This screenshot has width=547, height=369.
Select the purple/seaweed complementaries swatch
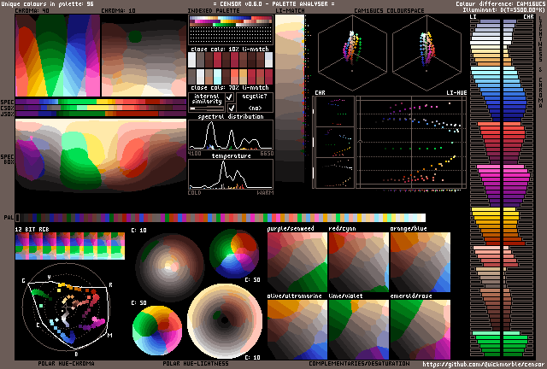pyautogui.click(x=296, y=262)
